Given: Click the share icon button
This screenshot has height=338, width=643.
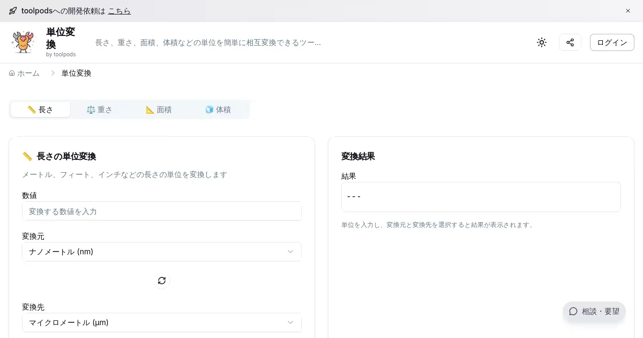Looking at the screenshot, I should pos(570,42).
